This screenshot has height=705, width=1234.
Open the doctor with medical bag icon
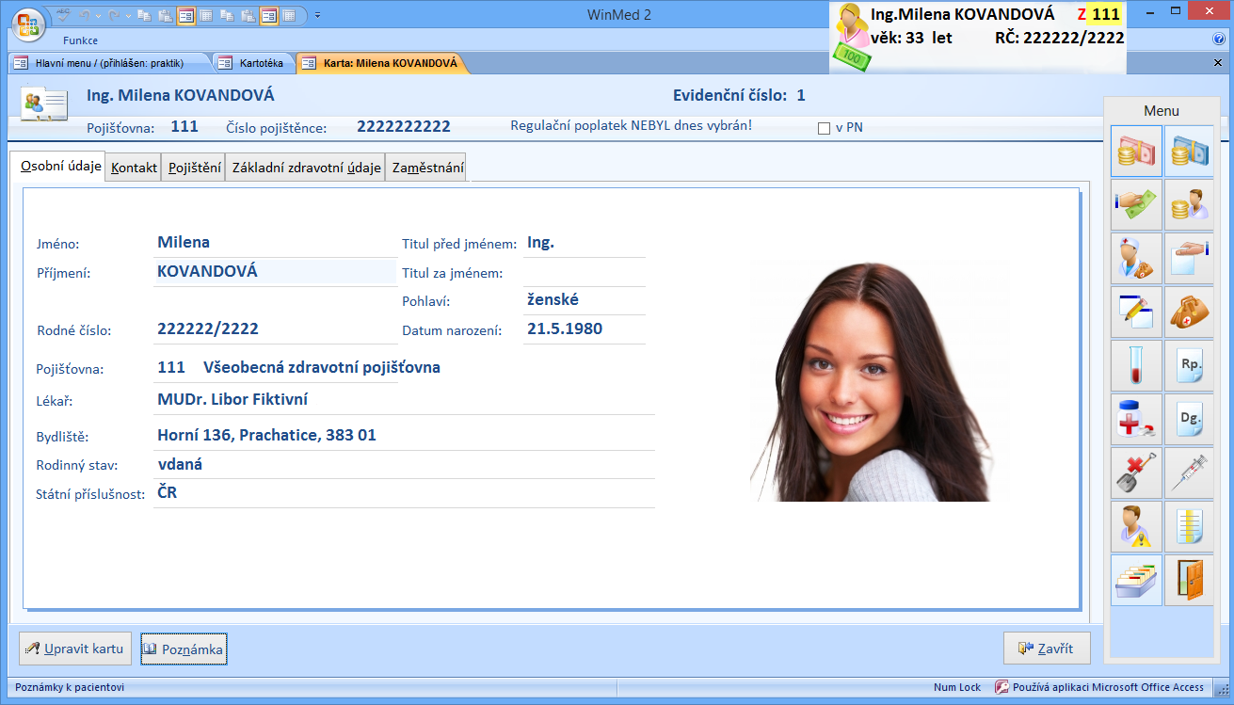coord(1136,259)
